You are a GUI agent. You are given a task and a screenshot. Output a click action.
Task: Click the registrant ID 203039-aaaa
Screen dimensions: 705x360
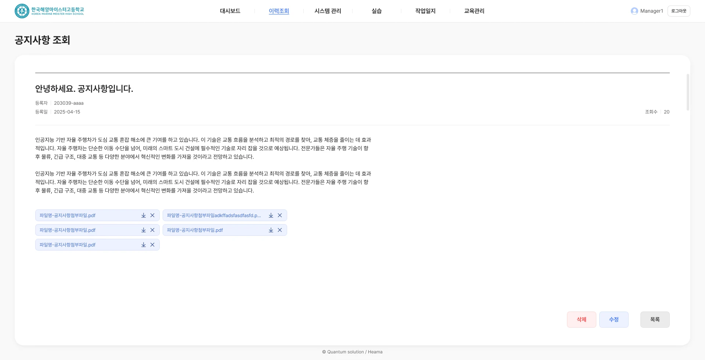tap(69, 103)
